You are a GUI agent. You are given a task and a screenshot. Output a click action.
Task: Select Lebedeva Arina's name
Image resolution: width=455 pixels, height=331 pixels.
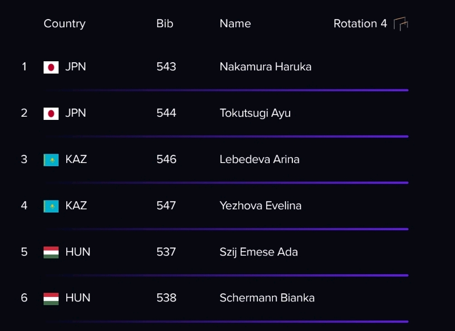259,159
